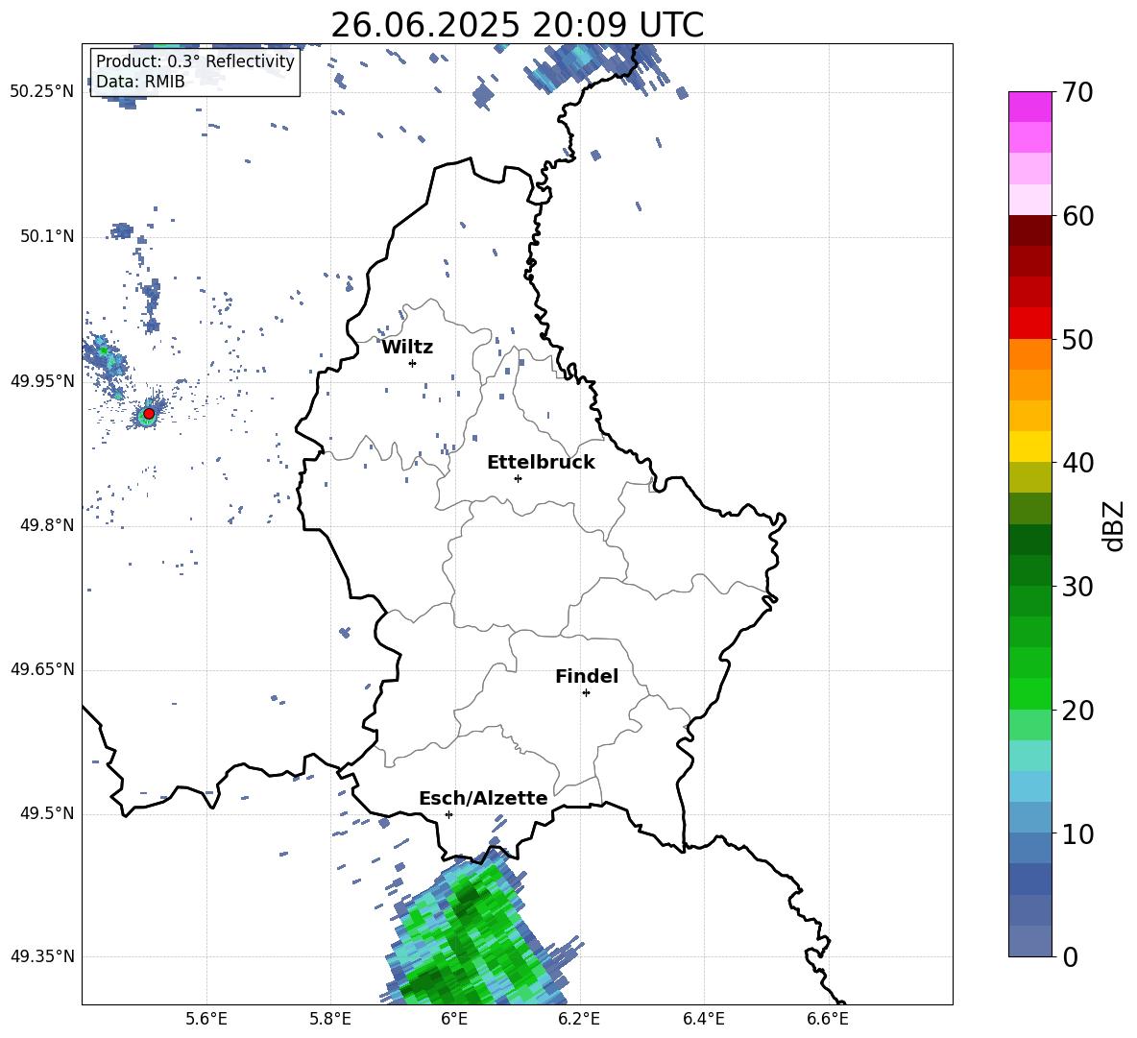Click the Wiltz city label

(407, 348)
